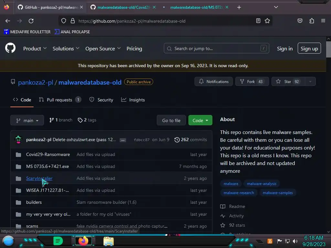This screenshot has width=331, height=248.
Task: Click the Notifications bell button
Action: (214, 81)
